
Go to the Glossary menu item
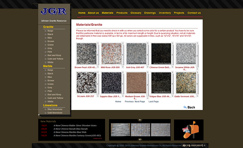pos(136,13)
